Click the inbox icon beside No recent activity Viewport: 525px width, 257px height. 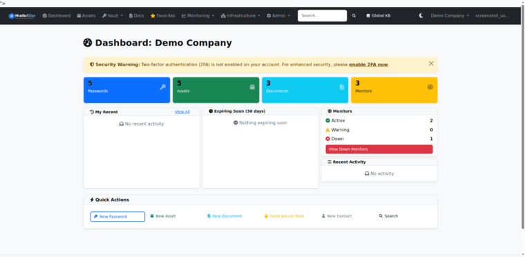122,124
